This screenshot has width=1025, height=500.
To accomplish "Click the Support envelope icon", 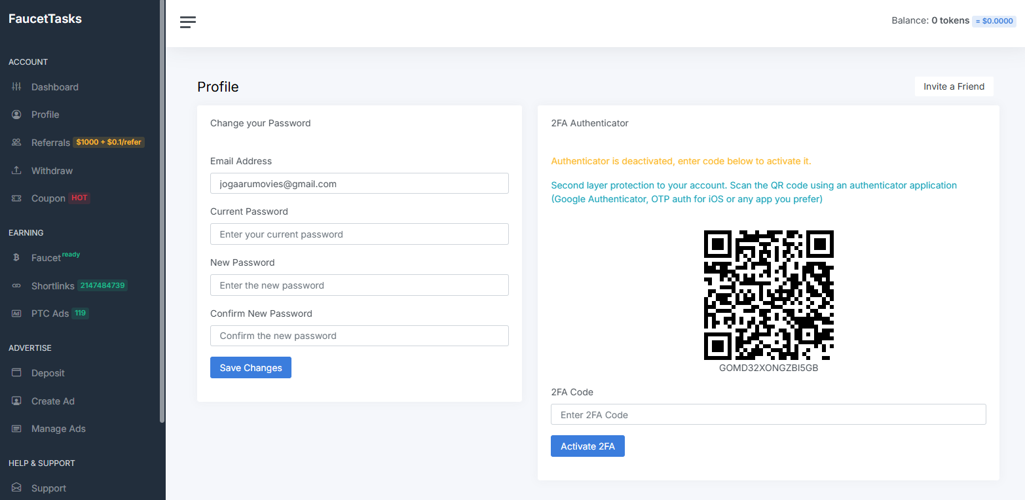I will 17,488.
